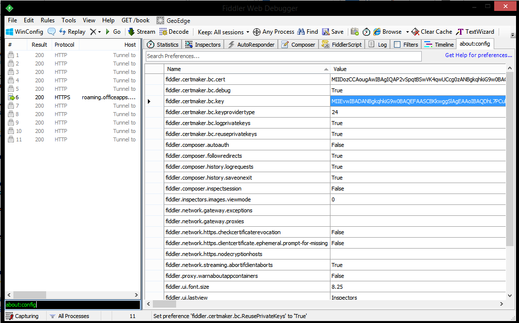This screenshot has height=323, width=519.
Task: Select session 6 roaming.officeapps row
Action: [x=72, y=97]
